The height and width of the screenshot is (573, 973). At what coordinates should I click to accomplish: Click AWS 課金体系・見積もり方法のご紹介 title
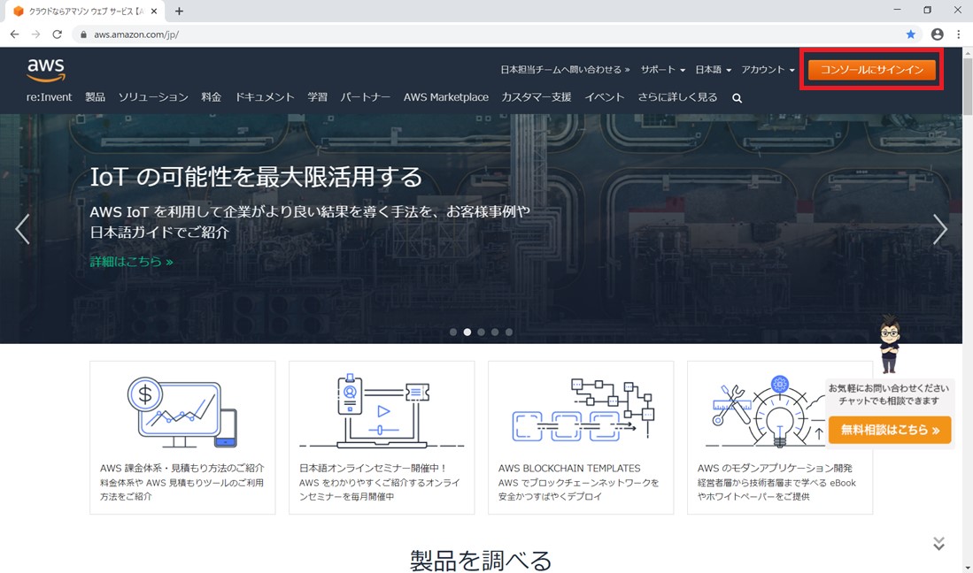point(181,468)
